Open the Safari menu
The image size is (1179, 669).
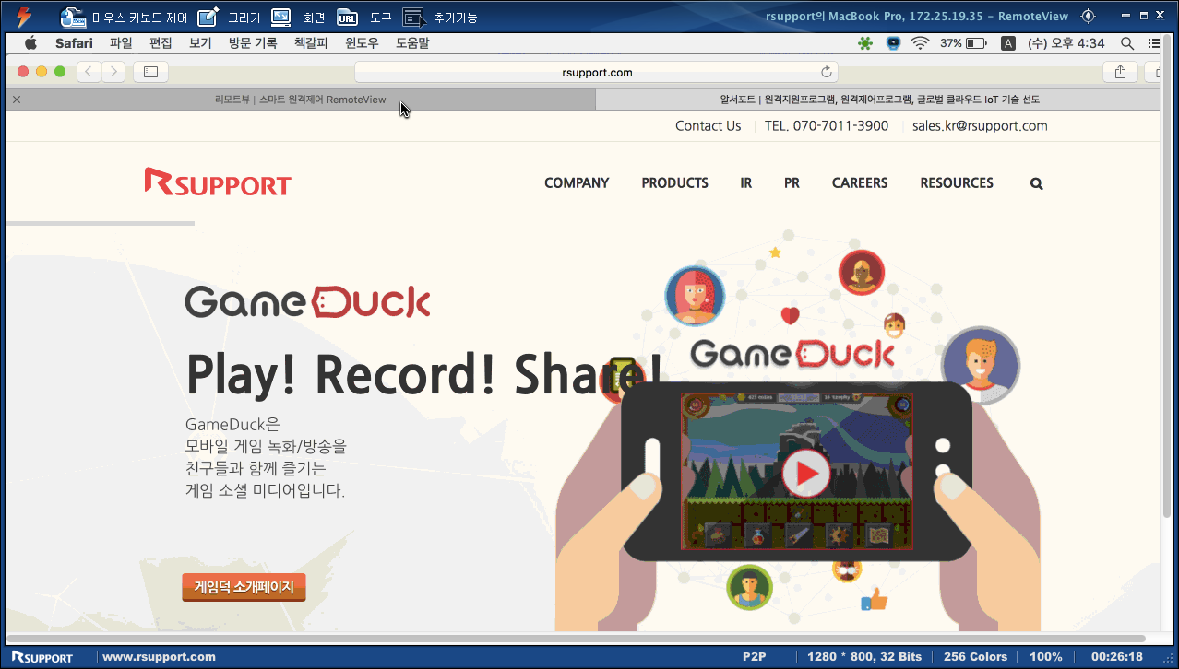pos(74,43)
